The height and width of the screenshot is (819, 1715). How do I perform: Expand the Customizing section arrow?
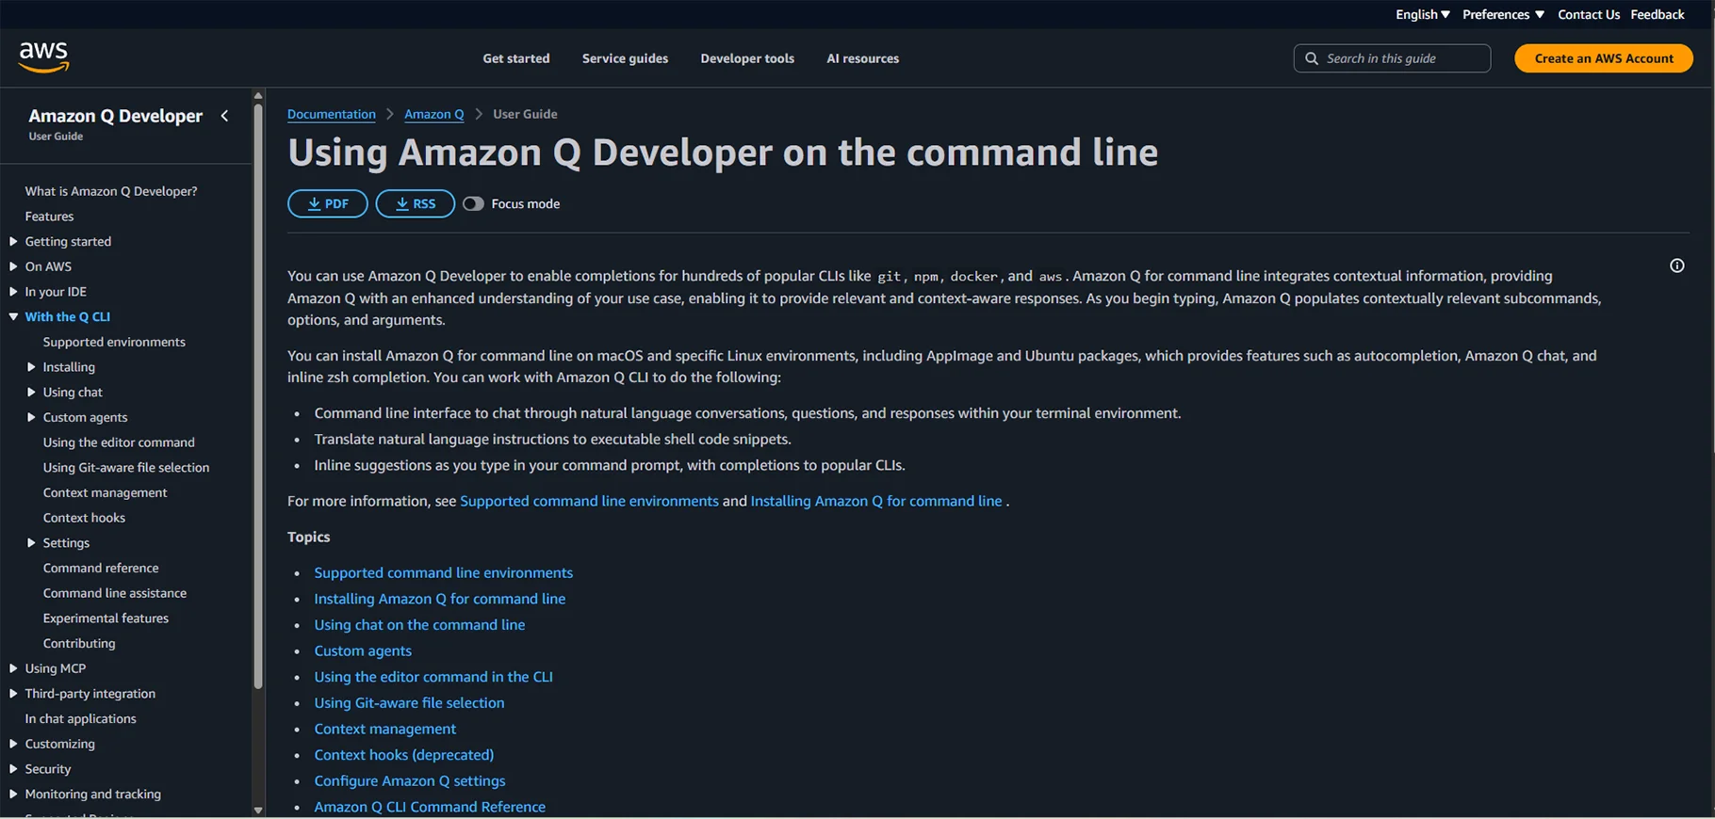13,744
